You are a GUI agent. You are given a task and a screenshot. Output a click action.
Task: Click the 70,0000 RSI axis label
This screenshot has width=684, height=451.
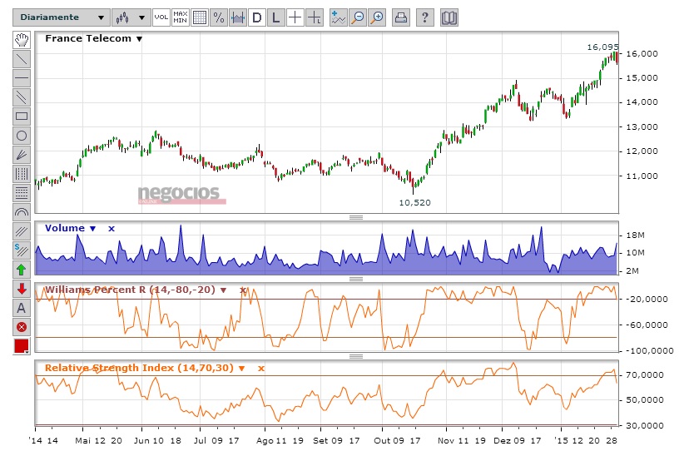coord(645,375)
